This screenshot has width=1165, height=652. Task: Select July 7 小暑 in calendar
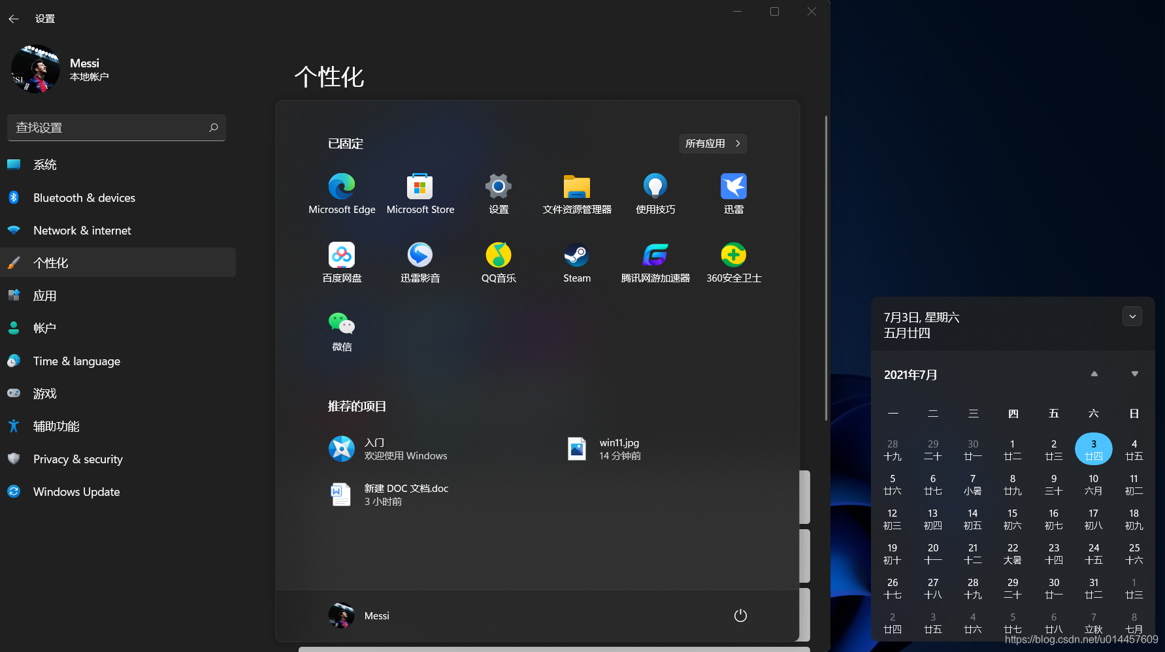[x=973, y=484]
